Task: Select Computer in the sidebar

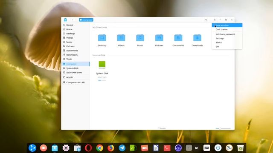Action: point(76,64)
